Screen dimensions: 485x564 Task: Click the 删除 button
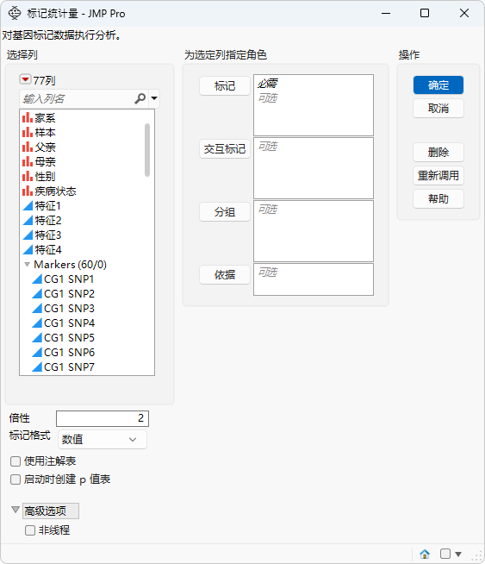[438, 153]
